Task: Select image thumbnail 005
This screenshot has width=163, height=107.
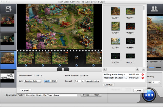Action: coord(130,26)
